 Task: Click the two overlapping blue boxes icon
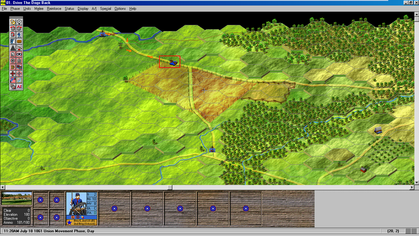[x=19, y=67]
